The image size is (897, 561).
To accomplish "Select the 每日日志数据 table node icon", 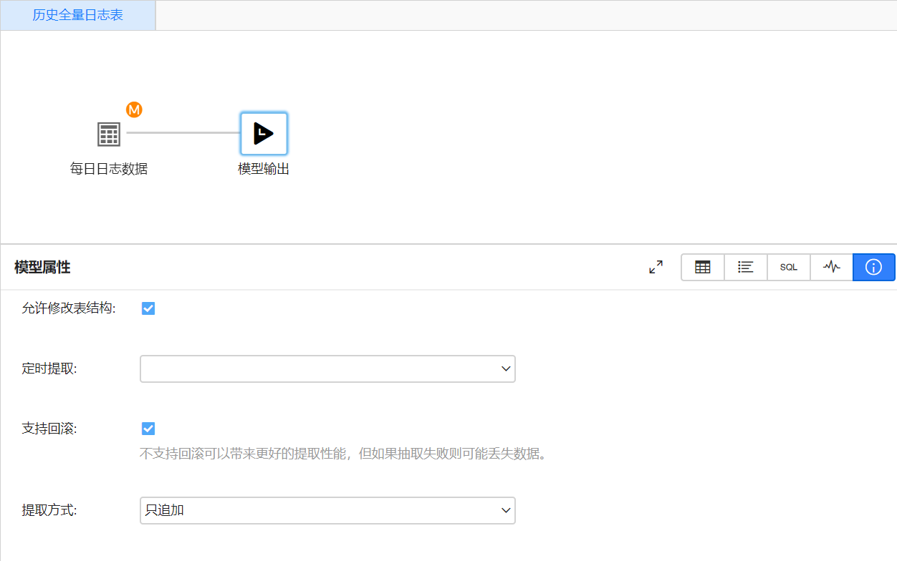I will [x=109, y=134].
